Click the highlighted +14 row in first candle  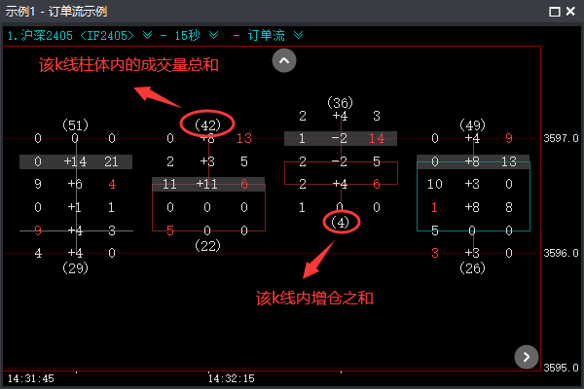[76, 161]
